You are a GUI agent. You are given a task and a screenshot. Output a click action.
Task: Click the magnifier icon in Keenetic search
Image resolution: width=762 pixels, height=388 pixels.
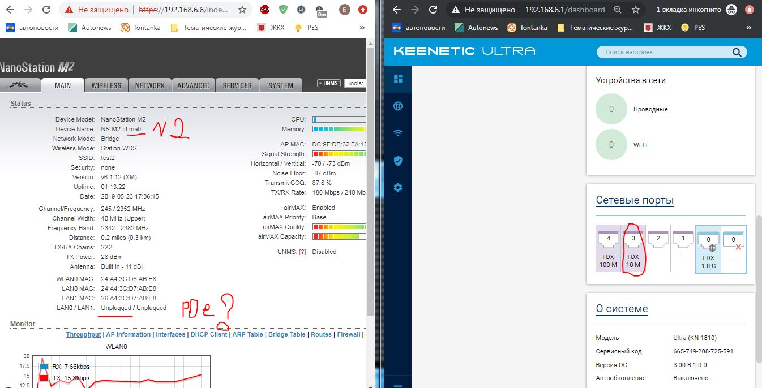737,53
